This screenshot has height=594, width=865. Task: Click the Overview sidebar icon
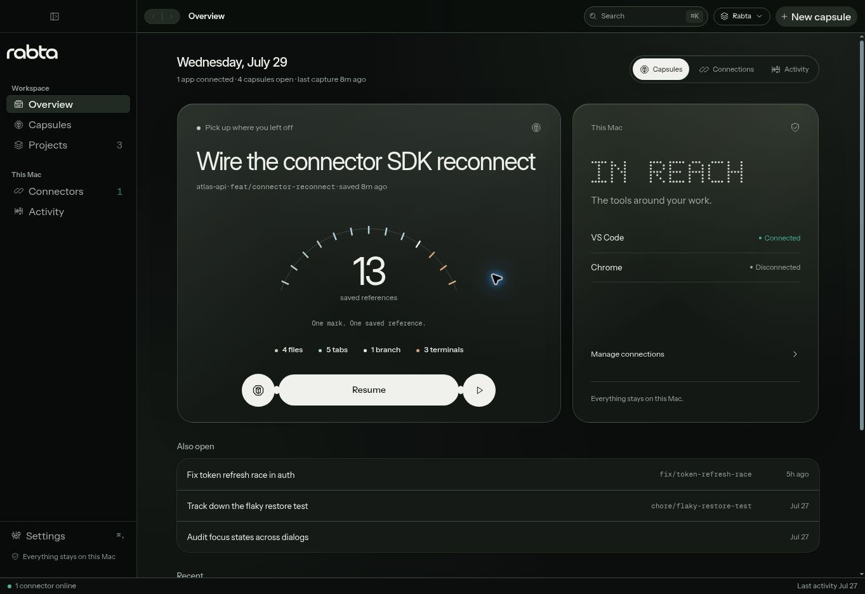[x=19, y=104]
